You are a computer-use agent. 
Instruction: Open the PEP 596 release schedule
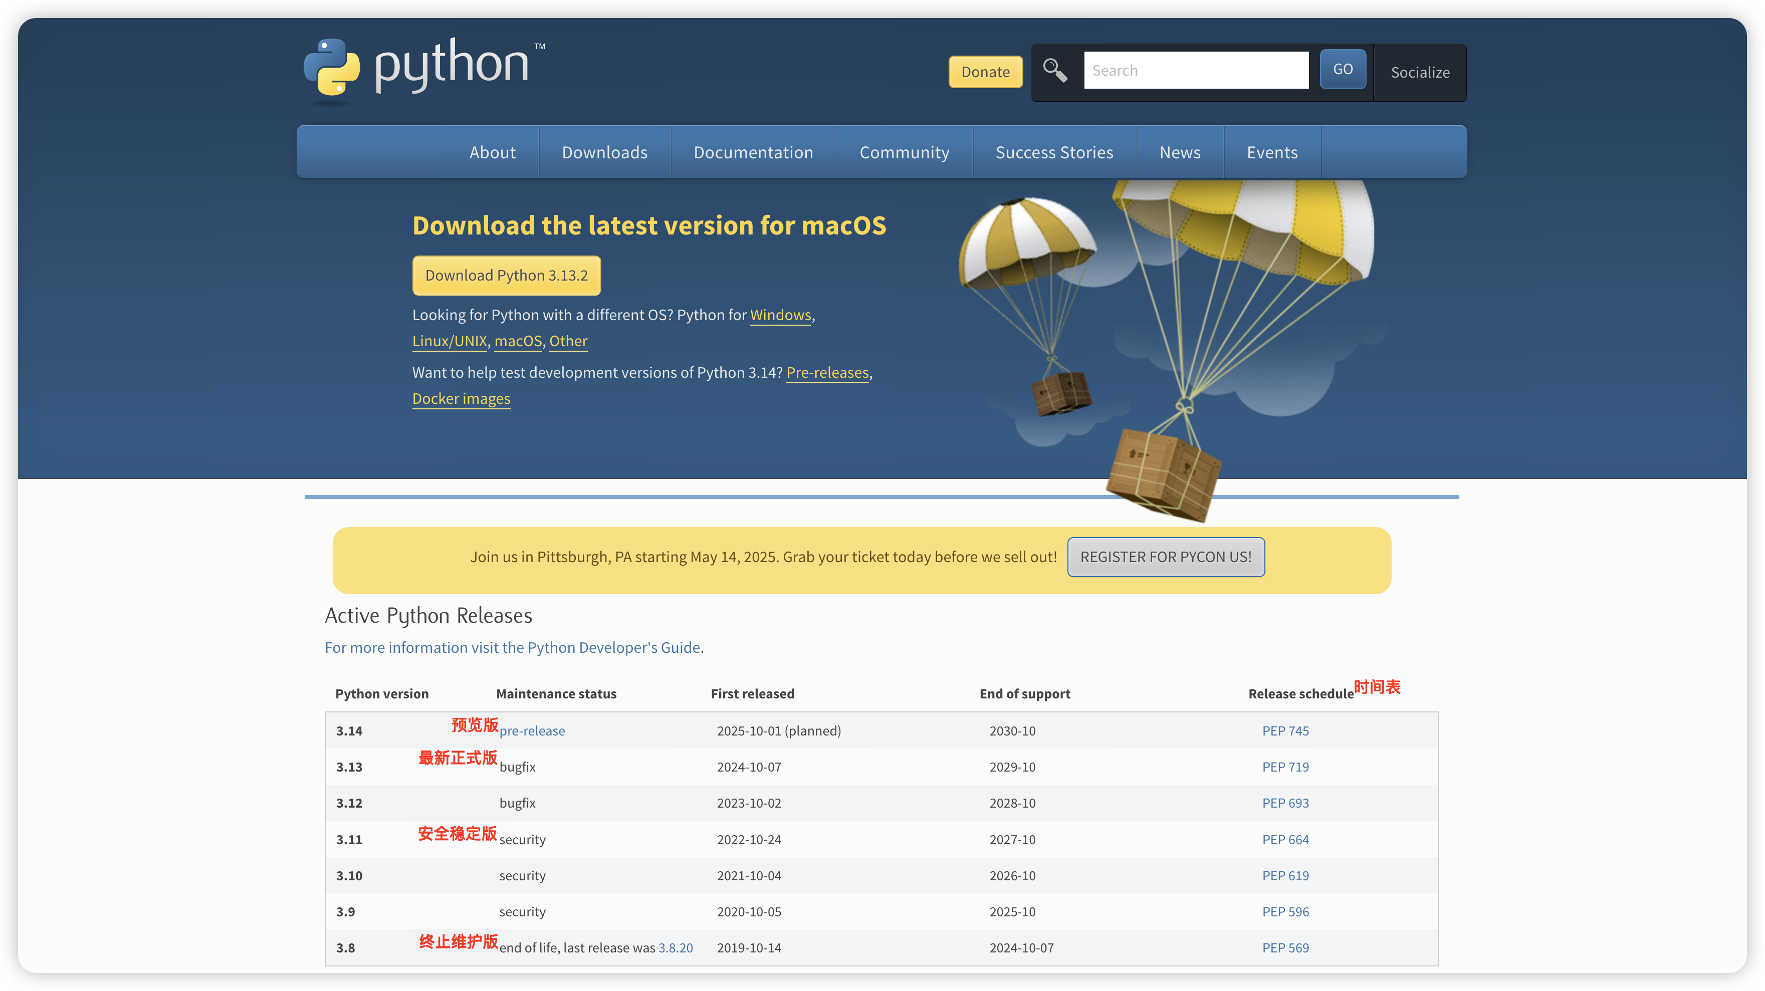pyautogui.click(x=1285, y=911)
